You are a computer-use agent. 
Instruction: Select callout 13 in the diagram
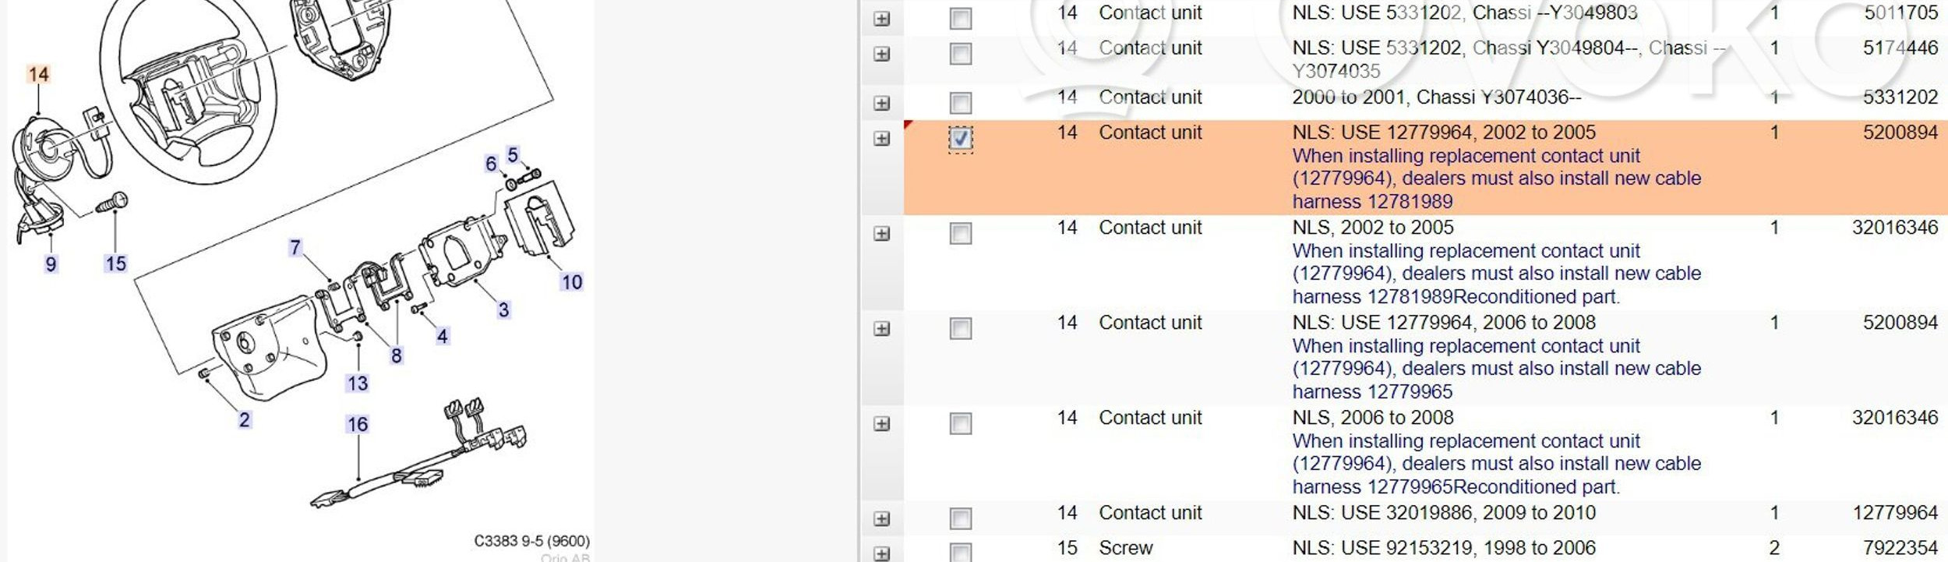357,384
